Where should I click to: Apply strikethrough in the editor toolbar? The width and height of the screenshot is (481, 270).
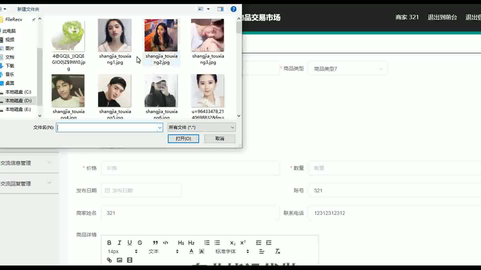[x=140, y=242]
